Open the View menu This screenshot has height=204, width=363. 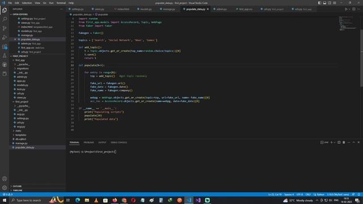click(x=37, y=3)
